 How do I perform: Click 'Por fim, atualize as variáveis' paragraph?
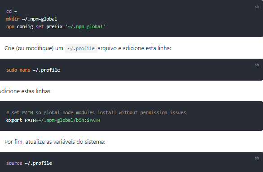pos(55,142)
